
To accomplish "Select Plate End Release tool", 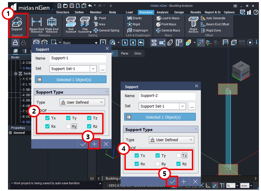I will 52,25.
